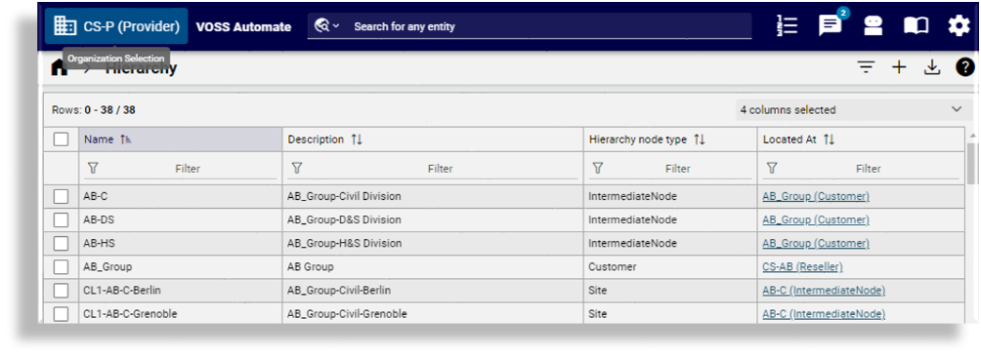Click the AB Group description cell
981x357 pixels.
pyautogui.click(x=432, y=267)
